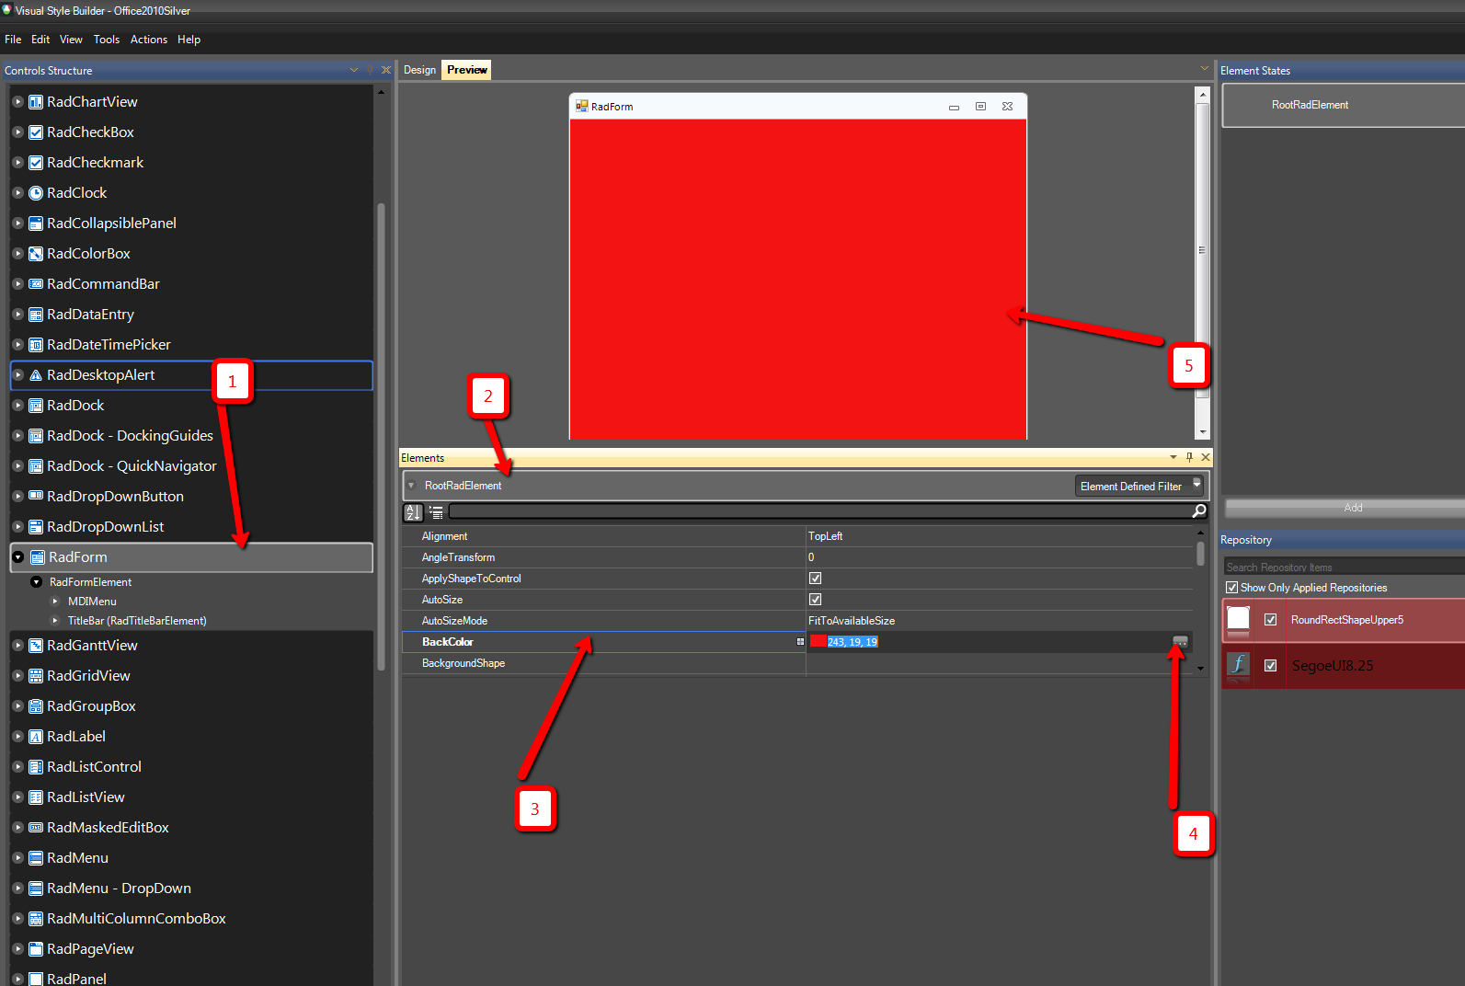Click the RadClock icon in controls tree
The height and width of the screenshot is (986, 1465).
36,193
